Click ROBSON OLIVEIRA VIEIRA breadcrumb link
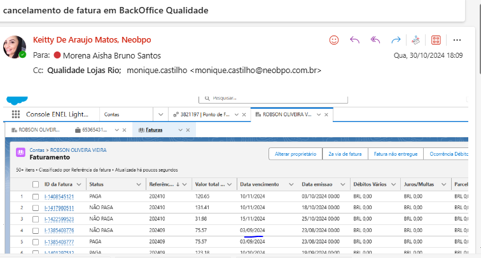 [78, 150]
